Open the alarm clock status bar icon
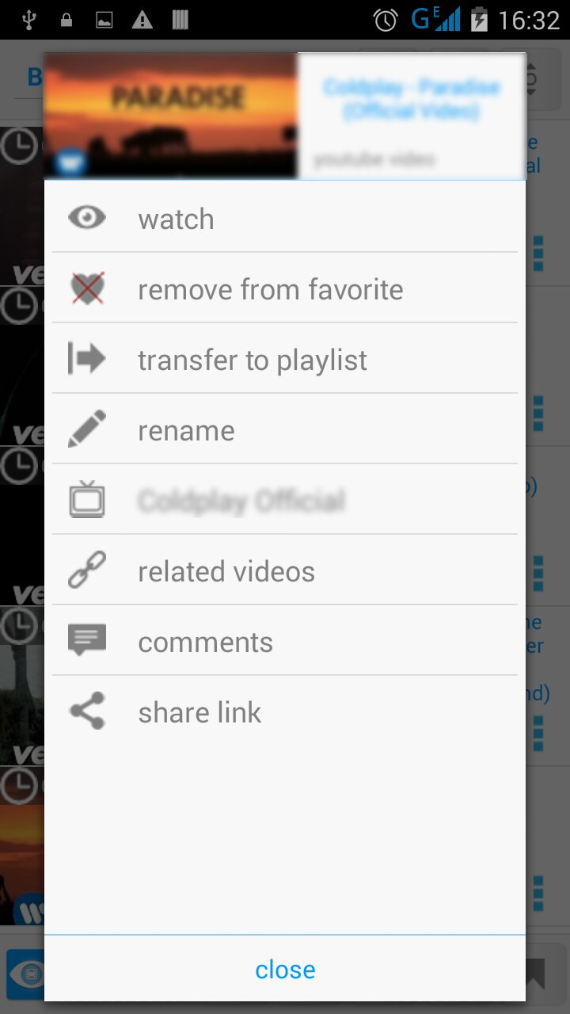This screenshot has width=570, height=1014. (386, 20)
